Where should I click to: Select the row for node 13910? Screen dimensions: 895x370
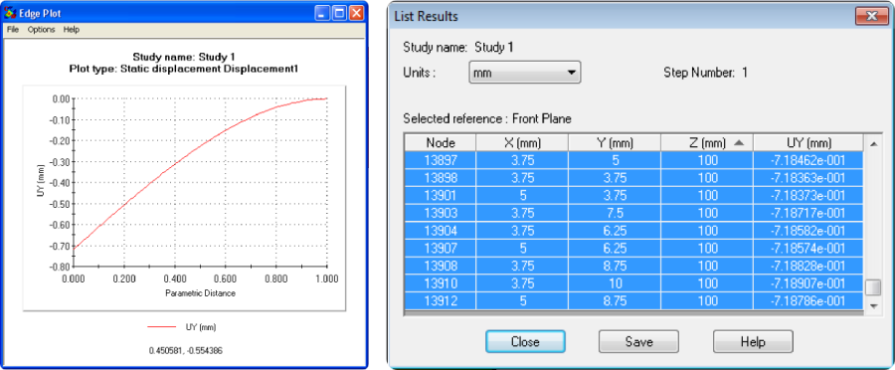tap(633, 283)
